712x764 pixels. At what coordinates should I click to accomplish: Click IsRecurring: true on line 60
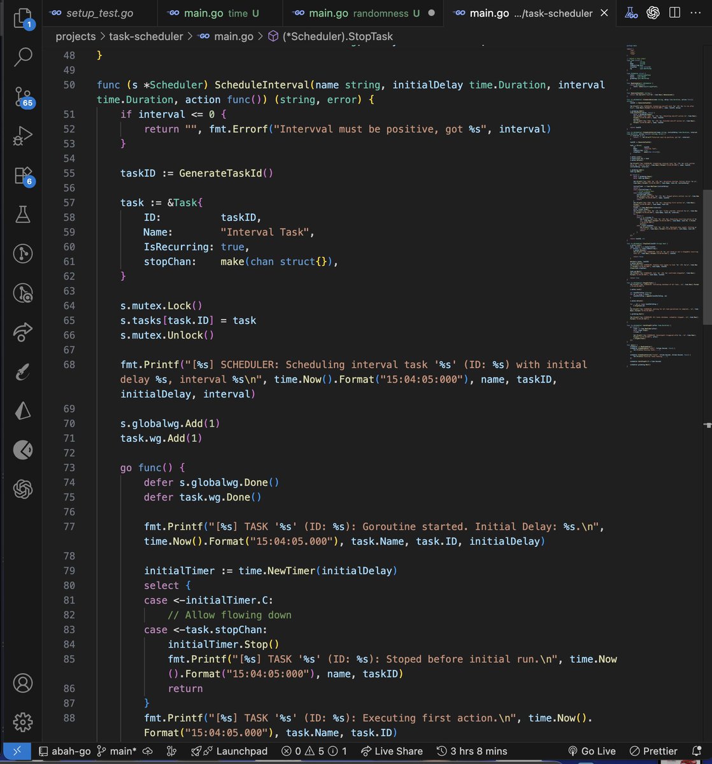click(x=197, y=247)
